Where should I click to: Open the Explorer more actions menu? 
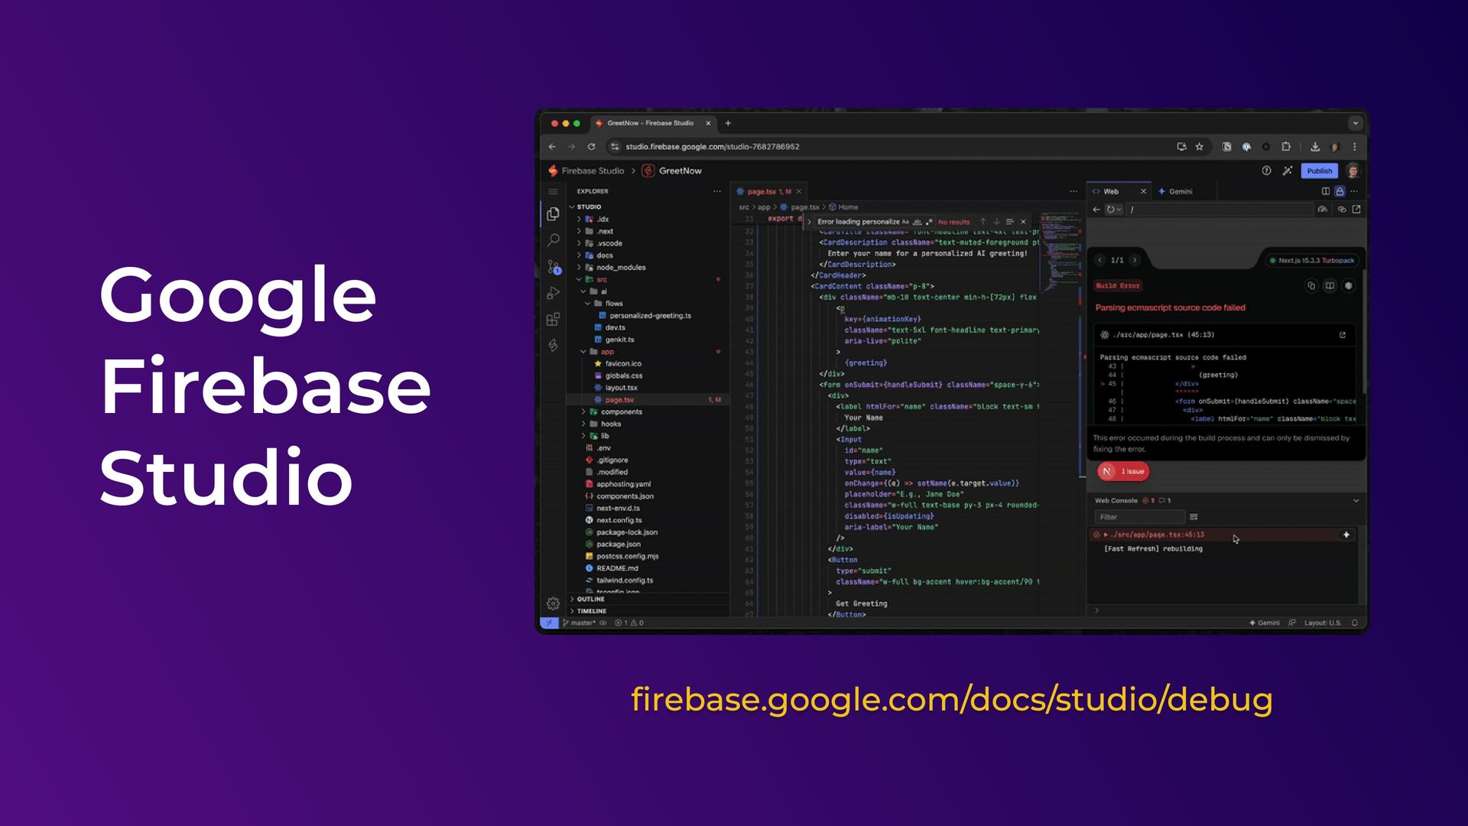[x=716, y=191]
